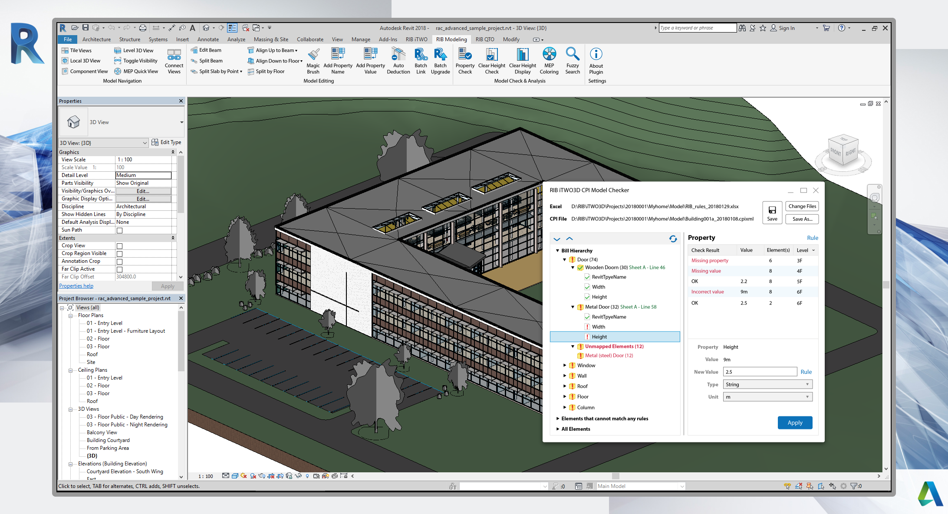948x514 pixels.
Task: Enable the Sun Path checkbox
Action: click(120, 230)
